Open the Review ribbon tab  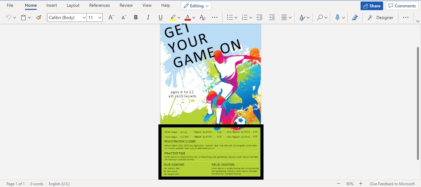(126, 5)
